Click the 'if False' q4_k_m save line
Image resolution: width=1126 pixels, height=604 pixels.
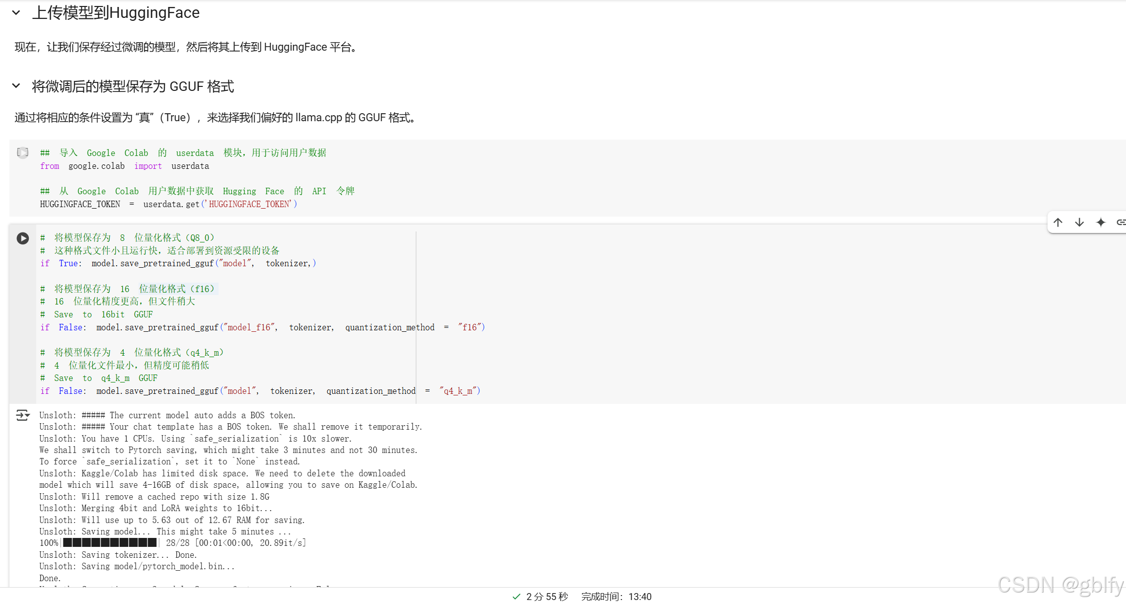260,391
